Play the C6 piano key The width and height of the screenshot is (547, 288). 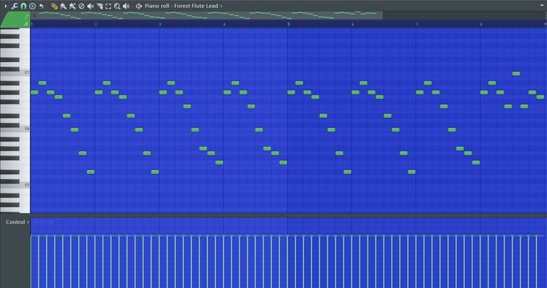pos(24,129)
